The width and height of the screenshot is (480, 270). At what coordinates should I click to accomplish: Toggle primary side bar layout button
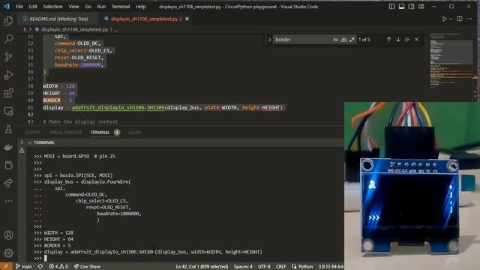click(391, 7)
